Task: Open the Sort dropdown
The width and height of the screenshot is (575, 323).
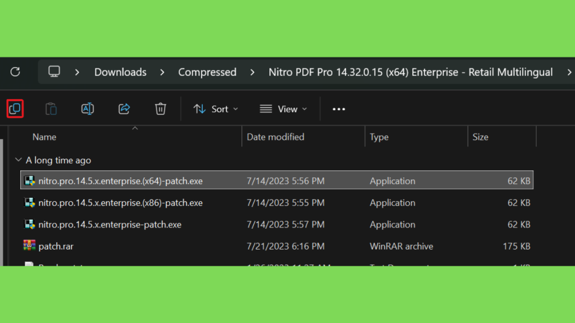Action: coord(216,109)
